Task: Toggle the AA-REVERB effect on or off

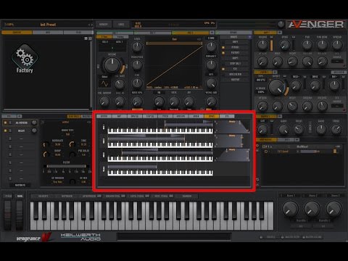Action: pyautogui.click(x=5, y=123)
